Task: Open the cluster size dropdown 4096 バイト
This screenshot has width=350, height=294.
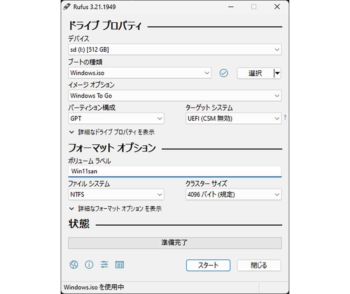Action: click(x=233, y=194)
